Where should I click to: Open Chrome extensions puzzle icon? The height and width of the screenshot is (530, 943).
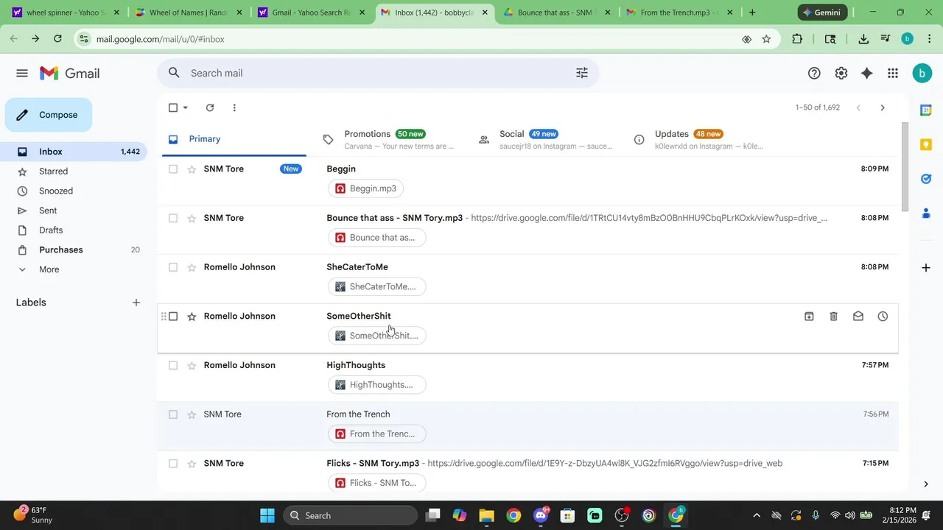[797, 39]
